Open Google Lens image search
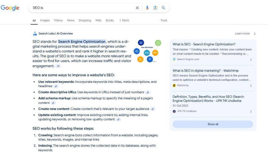268x154 pixels. 155,8
